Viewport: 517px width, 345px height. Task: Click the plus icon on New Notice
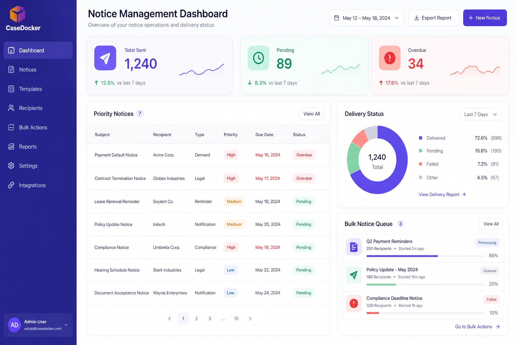click(x=471, y=18)
